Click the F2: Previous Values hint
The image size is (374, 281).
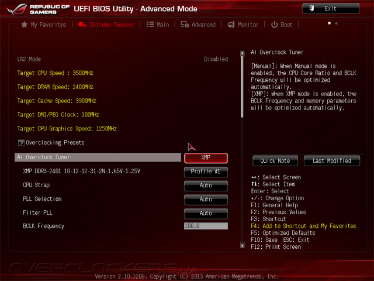click(x=279, y=212)
